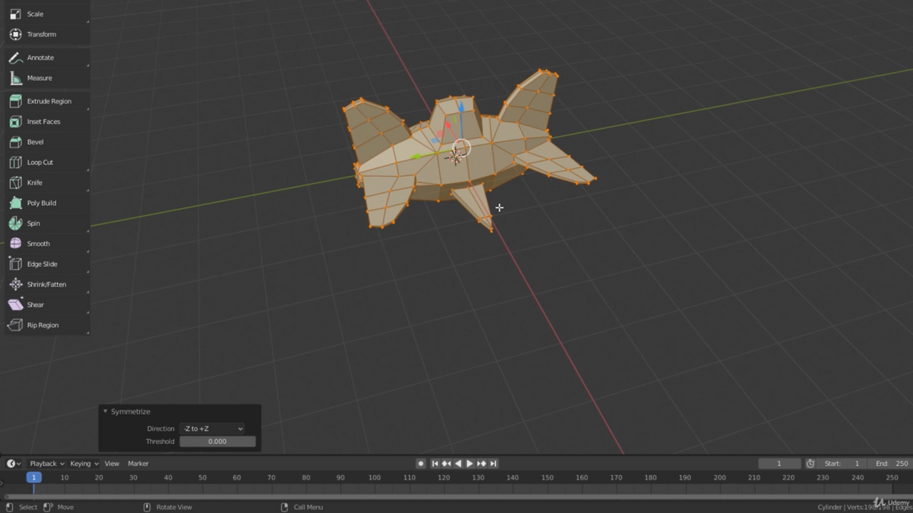Image resolution: width=913 pixels, height=513 pixels.
Task: Choose the Loop Cut tool
Action: coord(47,162)
